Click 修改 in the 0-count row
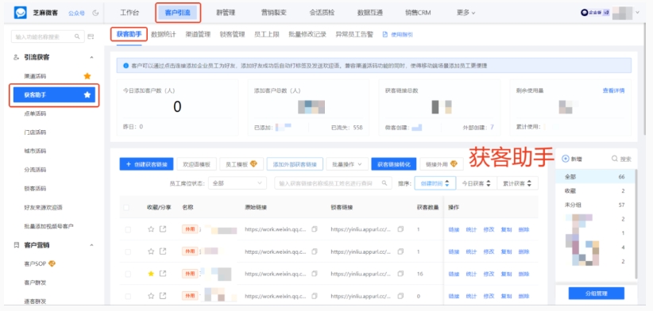 tap(489, 296)
